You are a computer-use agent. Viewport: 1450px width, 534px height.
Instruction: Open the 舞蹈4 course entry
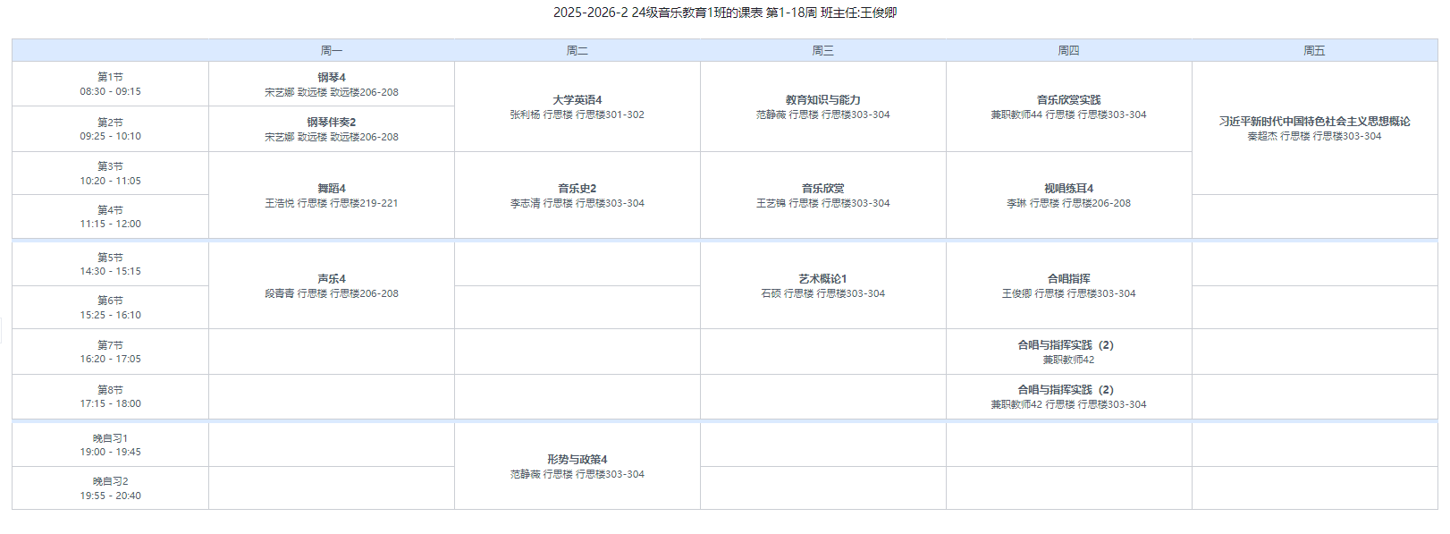(x=331, y=195)
